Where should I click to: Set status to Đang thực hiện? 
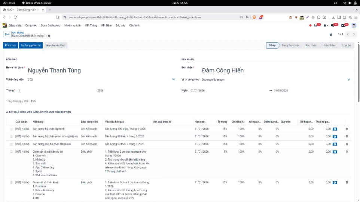pyautogui.click(x=290, y=45)
